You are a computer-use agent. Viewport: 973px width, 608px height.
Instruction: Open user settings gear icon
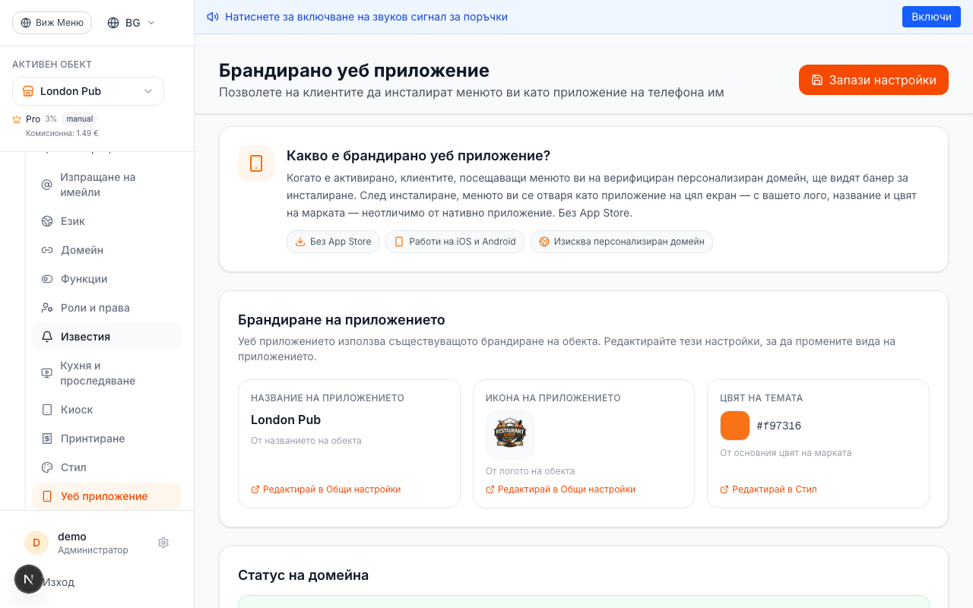click(x=163, y=543)
